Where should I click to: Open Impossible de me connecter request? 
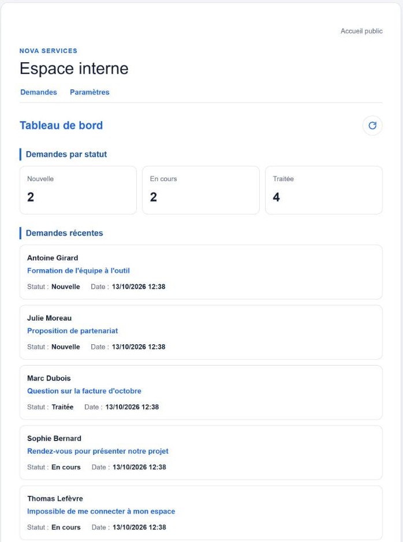(x=101, y=511)
